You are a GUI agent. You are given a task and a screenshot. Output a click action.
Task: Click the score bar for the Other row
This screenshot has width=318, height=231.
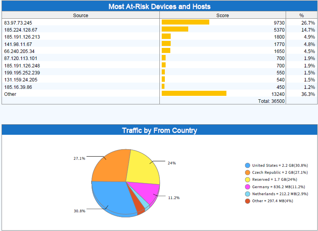click(194, 93)
